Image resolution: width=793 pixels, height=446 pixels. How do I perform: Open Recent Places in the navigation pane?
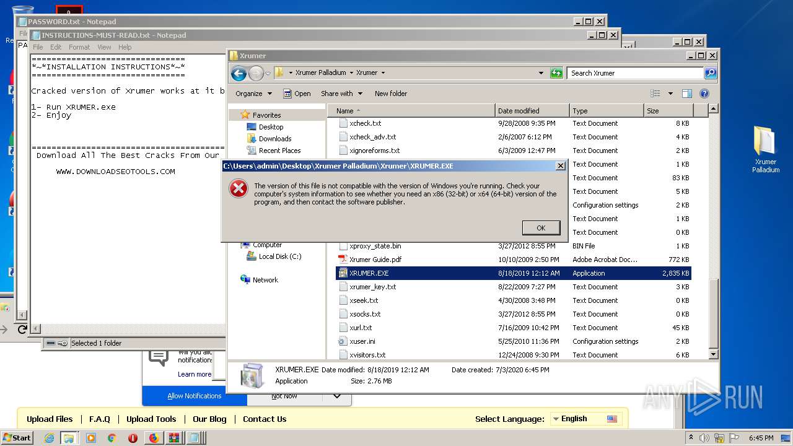pyautogui.click(x=279, y=151)
